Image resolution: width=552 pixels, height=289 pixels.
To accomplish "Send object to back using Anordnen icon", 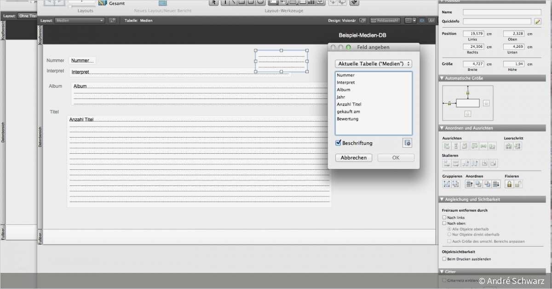I will (496, 183).
